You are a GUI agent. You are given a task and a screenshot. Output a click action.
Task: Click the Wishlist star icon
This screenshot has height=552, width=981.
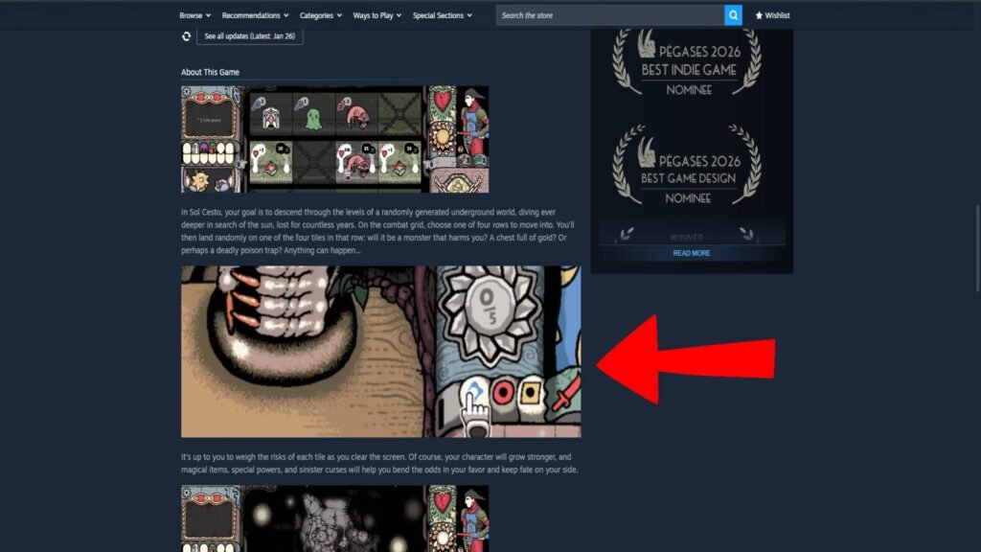pos(760,15)
